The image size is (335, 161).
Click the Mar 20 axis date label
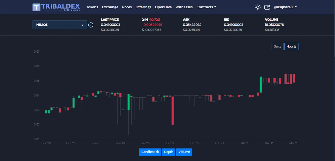[294, 143]
